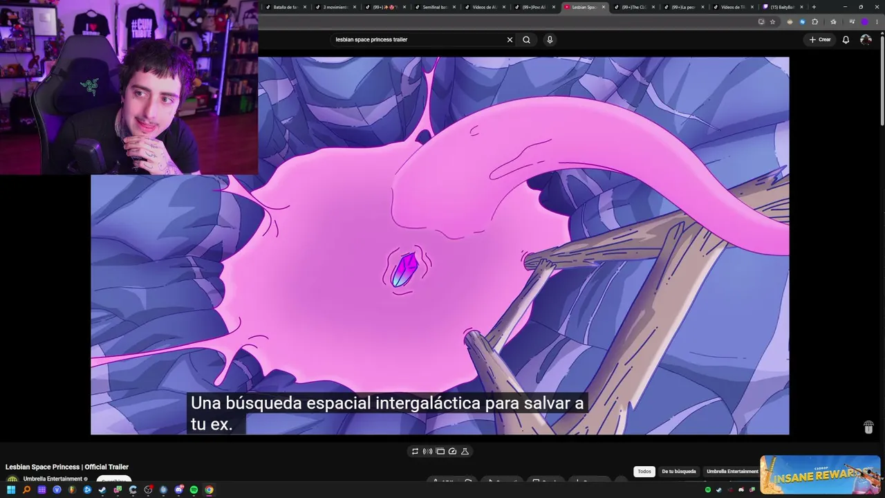The width and height of the screenshot is (885, 498).
Task: Open the Chrome extensions puzzle icon
Action: point(815,21)
